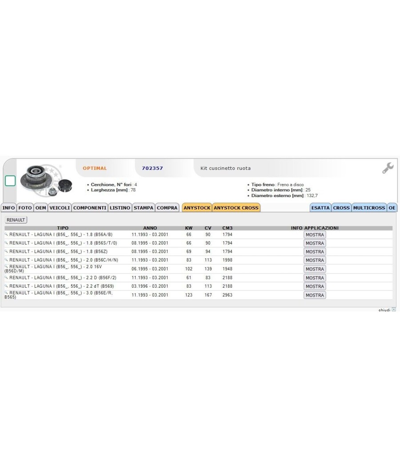The image size is (400, 467).
Task: Click year range 03.1996 - 03.2001
Action: (x=150, y=286)
